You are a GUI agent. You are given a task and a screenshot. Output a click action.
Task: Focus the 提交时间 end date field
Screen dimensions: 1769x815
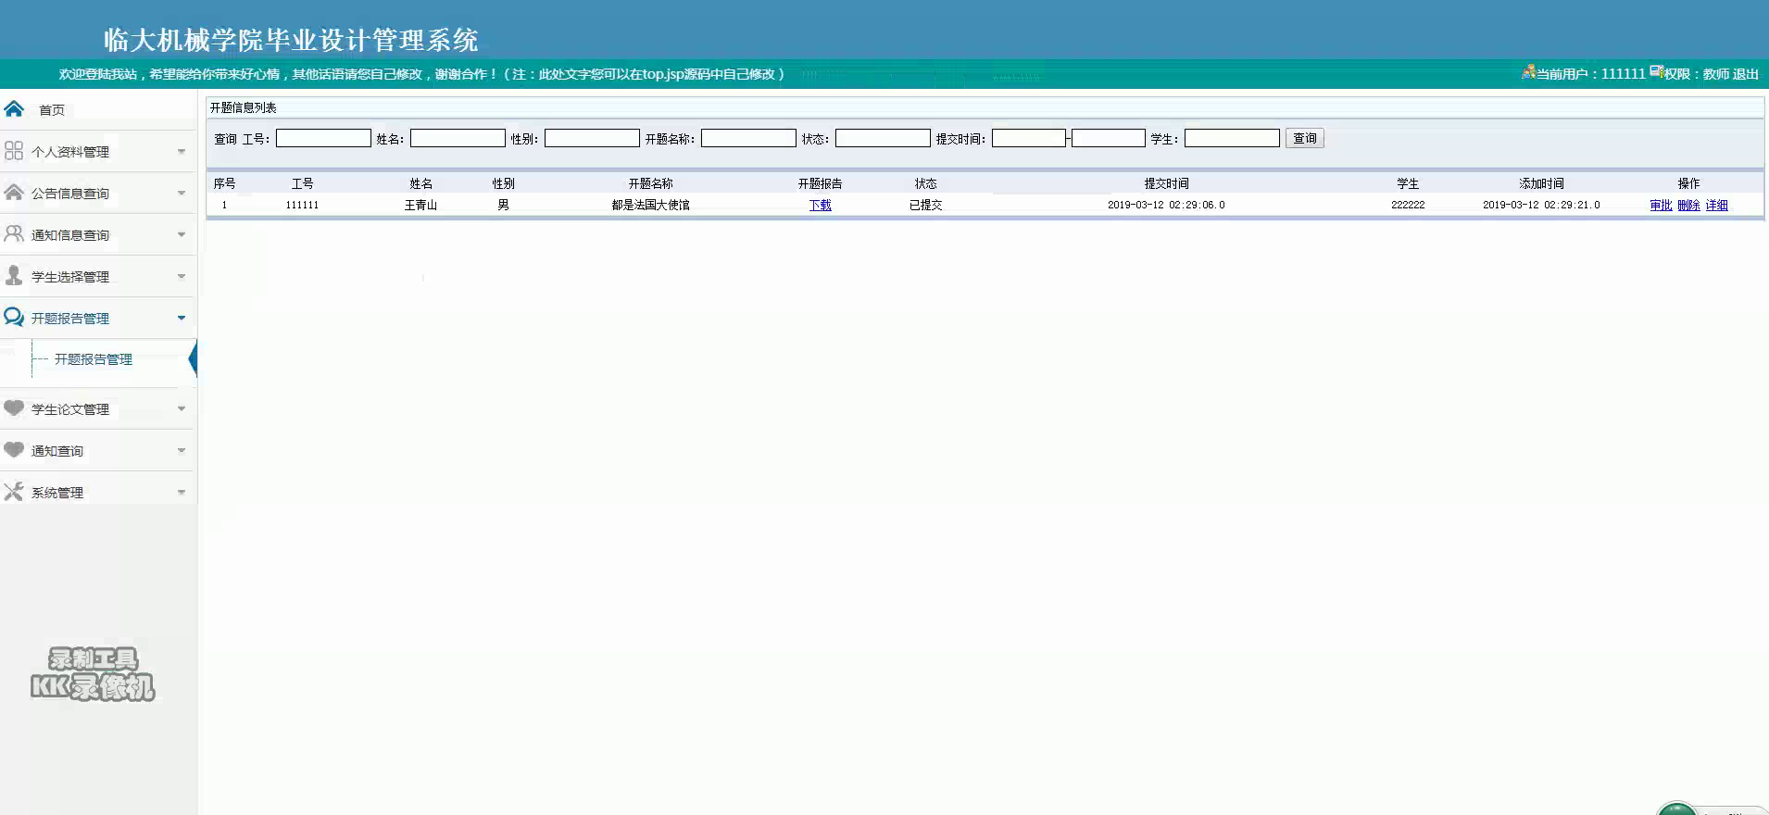click(x=1109, y=138)
